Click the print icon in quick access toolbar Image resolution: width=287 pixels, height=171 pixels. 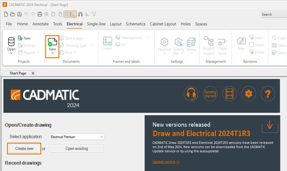(40, 14)
